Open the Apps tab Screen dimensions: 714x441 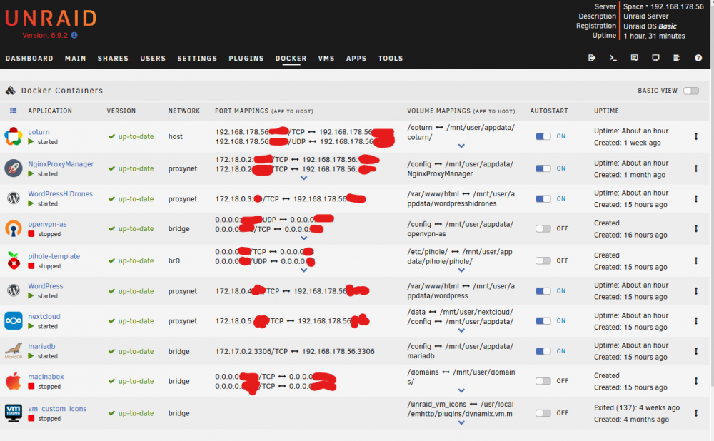click(x=356, y=59)
